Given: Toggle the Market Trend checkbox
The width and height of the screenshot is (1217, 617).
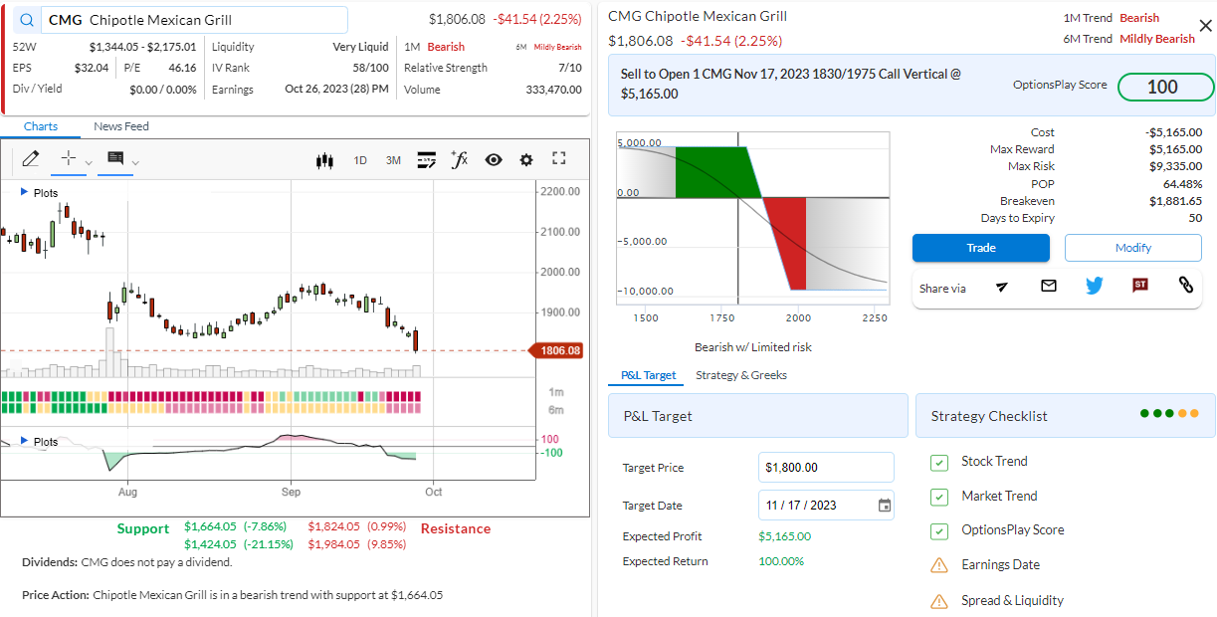Looking at the screenshot, I should point(938,497).
